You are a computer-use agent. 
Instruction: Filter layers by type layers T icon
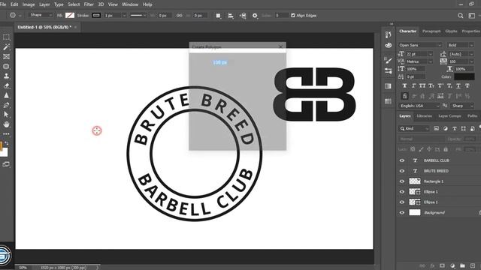pyautogui.click(x=454, y=128)
